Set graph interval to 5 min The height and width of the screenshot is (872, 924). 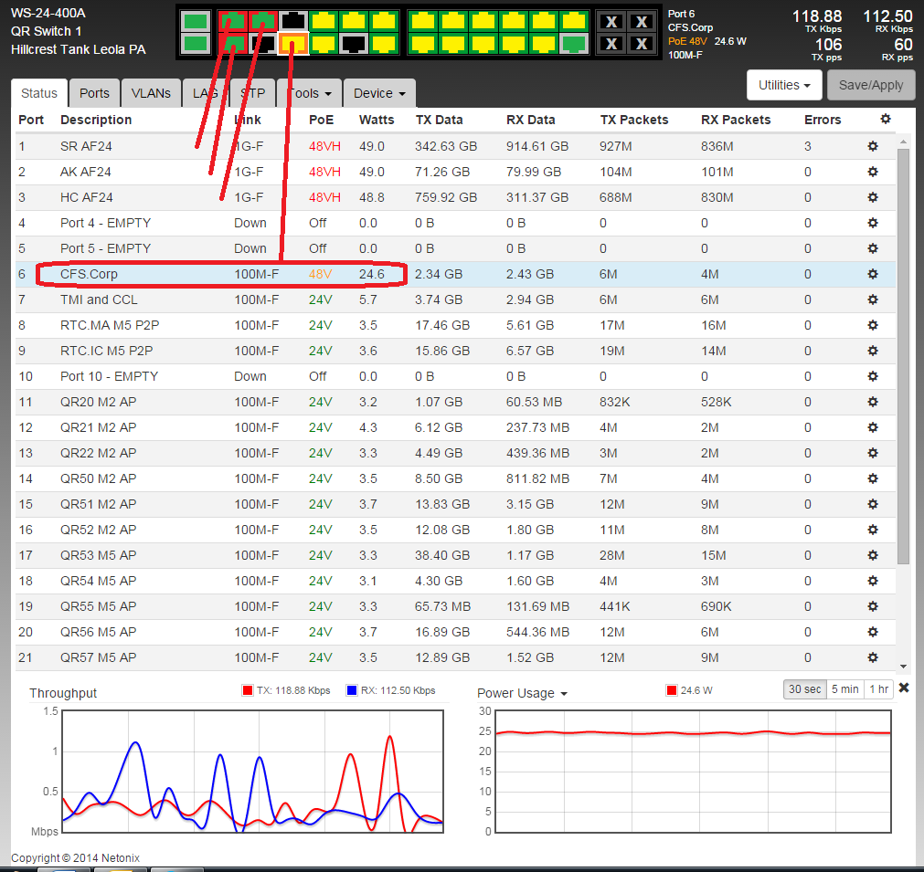point(844,688)
